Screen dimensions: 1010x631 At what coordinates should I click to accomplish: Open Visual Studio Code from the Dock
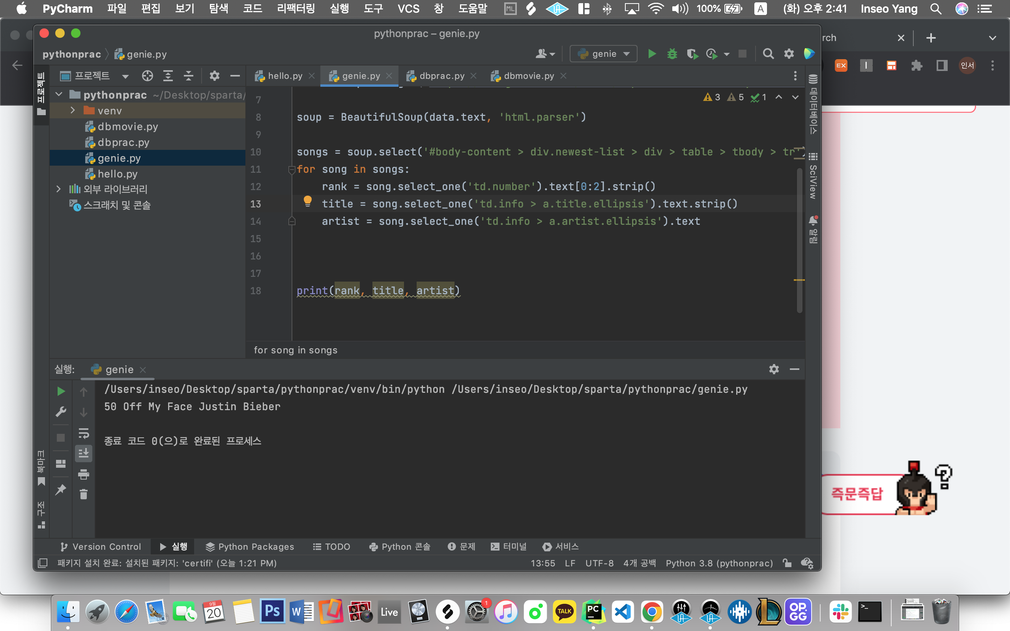(x=623, y=612)
